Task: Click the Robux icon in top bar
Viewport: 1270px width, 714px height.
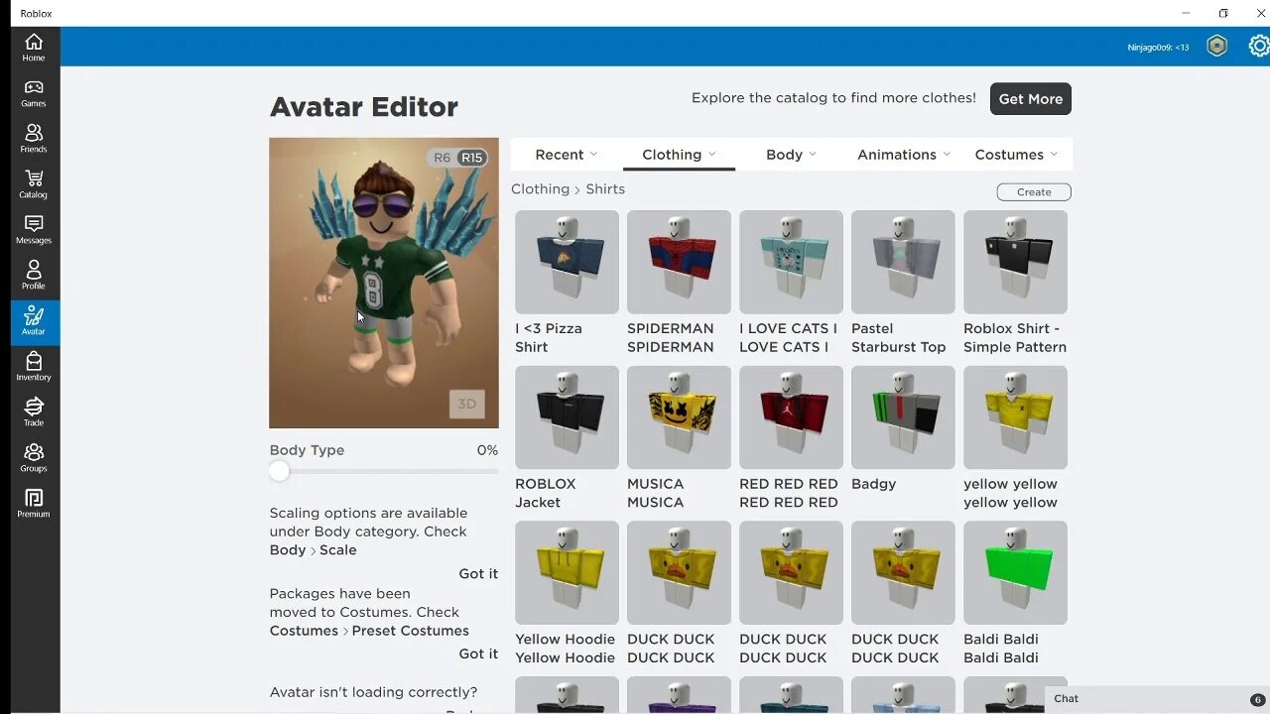Action: (x=1216, y=46)
